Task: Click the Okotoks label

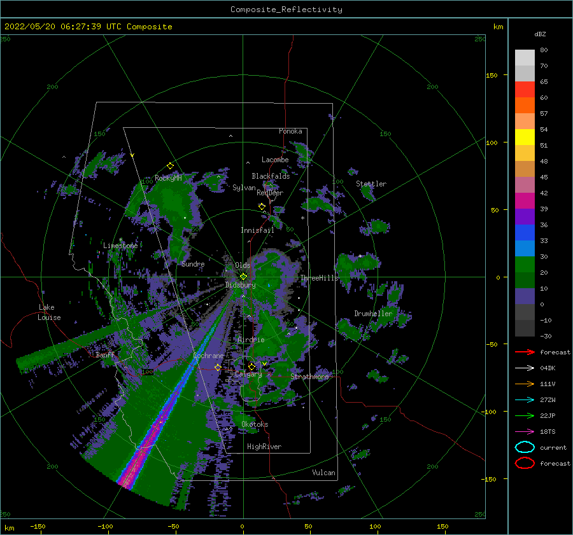Action: (x=255, y=424)
